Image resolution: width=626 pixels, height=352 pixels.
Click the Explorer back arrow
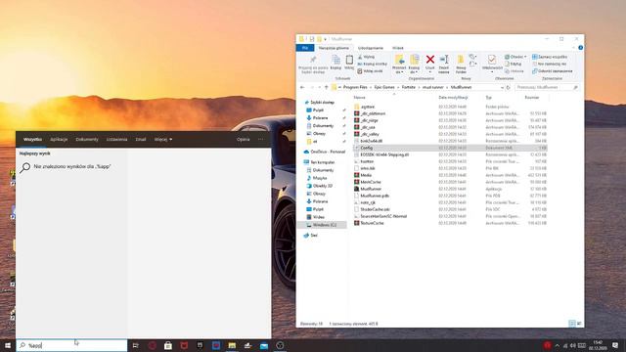(x=302, y=87)
